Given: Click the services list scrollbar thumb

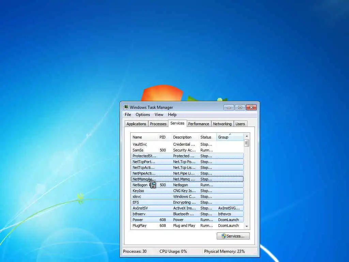Looking at the screenshot, I should pos(246,143).
